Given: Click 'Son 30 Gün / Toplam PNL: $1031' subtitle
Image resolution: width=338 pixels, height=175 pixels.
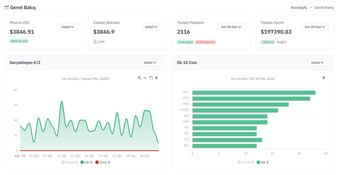Looking at the screenshot, I should (x=85, y=79).
